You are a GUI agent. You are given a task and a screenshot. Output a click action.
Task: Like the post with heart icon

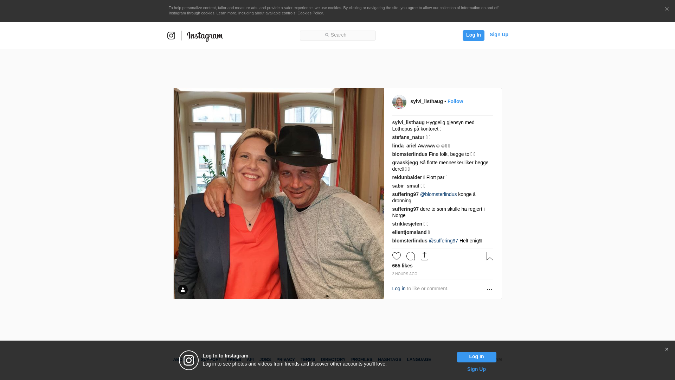pos(396,256)
